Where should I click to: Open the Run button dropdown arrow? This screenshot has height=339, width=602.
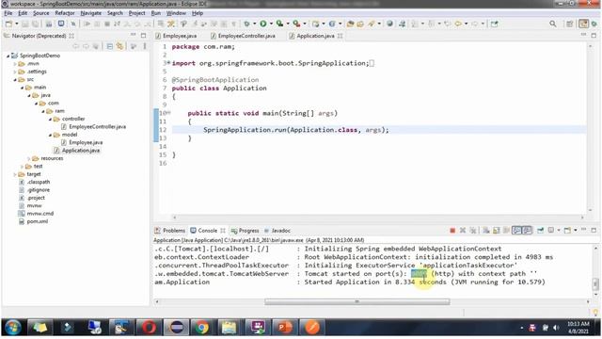click(x=271, y=24)
